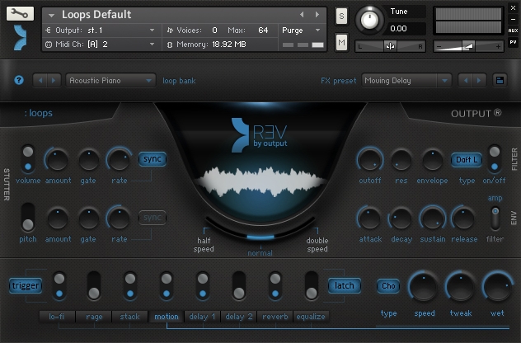The height and width of the screenshot is (343, 521).
Task: Solo the instrument with the S button
Action: 341,16
